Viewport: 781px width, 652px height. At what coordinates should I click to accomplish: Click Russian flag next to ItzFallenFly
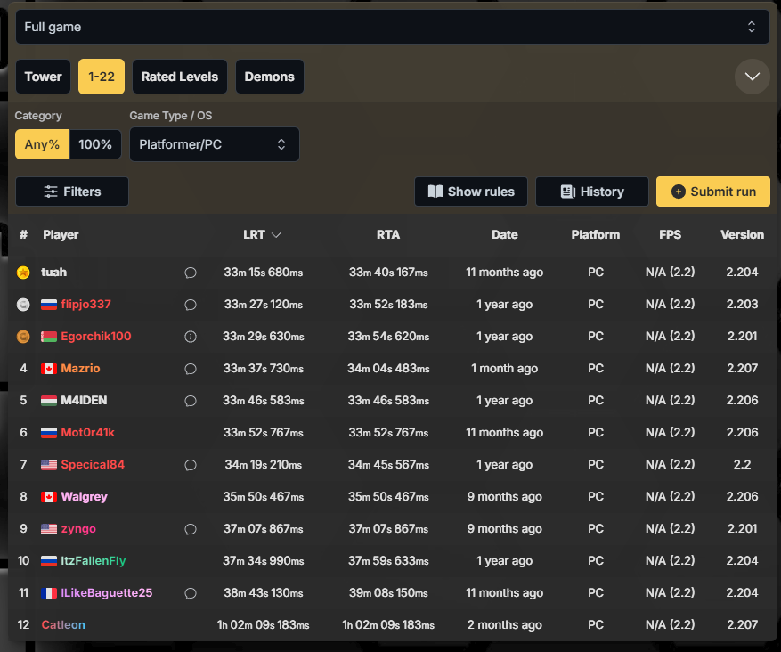pyautogui.click(x=49, y=561)
